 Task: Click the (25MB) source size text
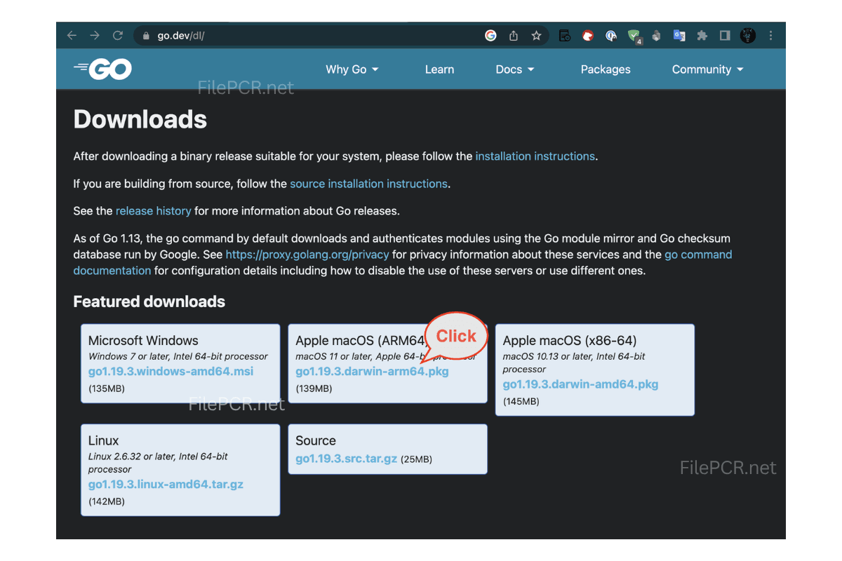click(x=416, y=460)
